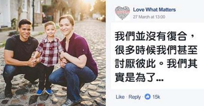
Task: Click the first line 我們並沒有復合
Action: click(151, 37)
